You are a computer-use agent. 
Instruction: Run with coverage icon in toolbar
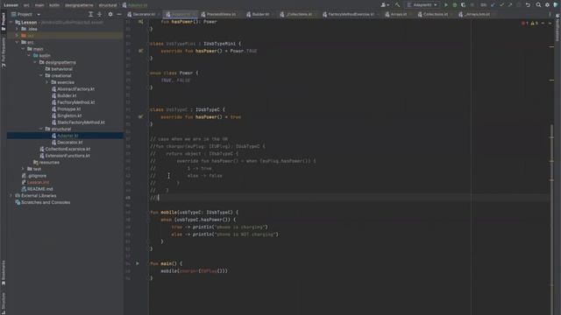click(464, 5)
